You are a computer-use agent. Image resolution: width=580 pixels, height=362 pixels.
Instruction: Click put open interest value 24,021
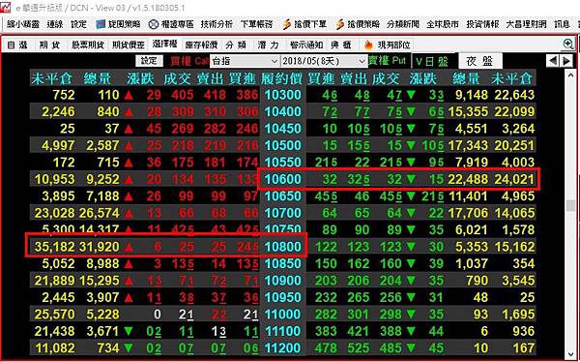pyautogui.click(x=514, y=180)
